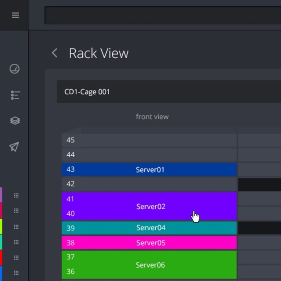Click the grid handle beside the teal swatch
Image resolution: width=281 pixels, height=281 pixels.
16,242
